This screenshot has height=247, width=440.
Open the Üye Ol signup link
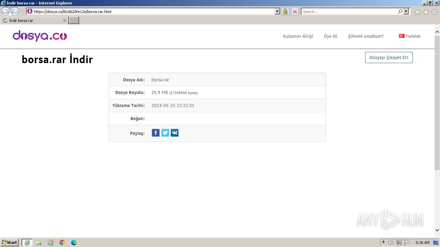click(x=331, y=36)
